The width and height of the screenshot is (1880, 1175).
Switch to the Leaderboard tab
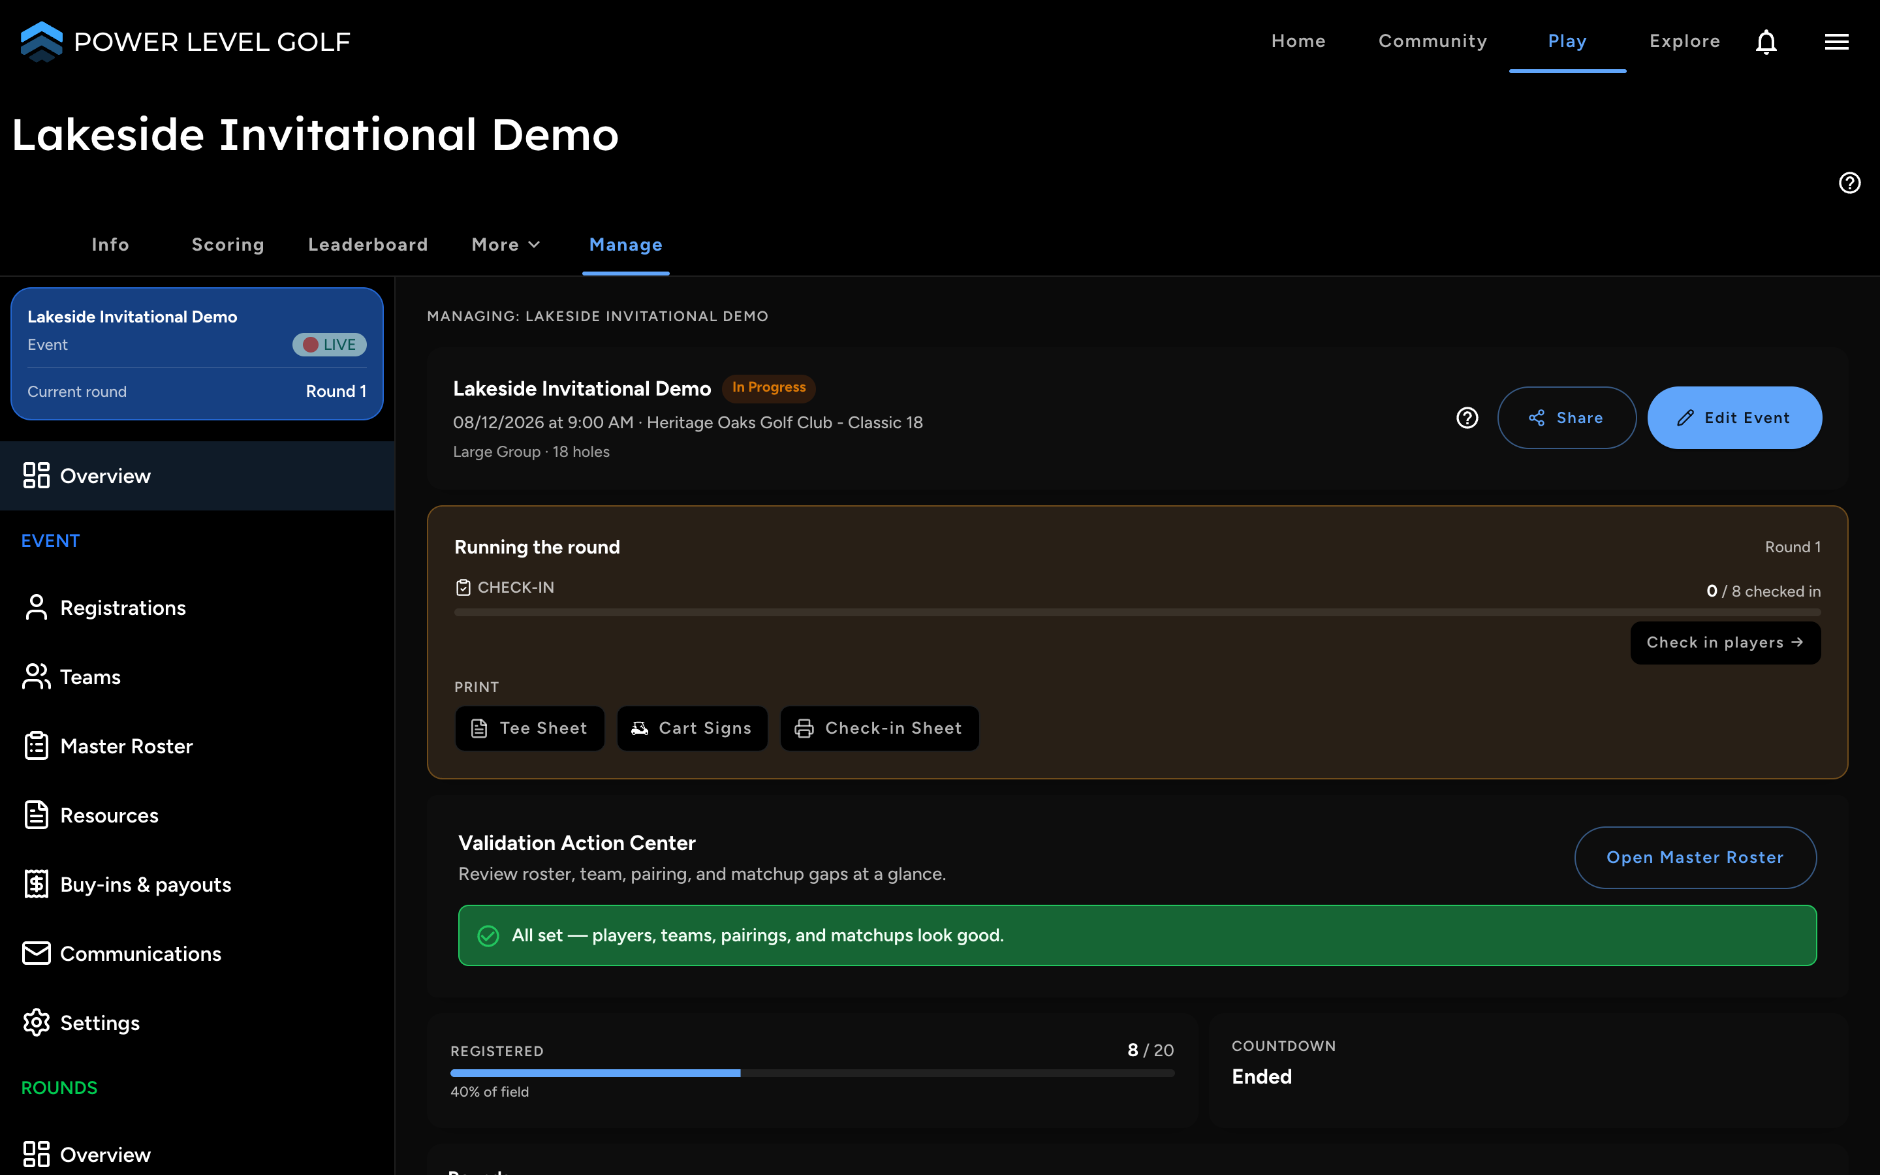coord(368,245)
